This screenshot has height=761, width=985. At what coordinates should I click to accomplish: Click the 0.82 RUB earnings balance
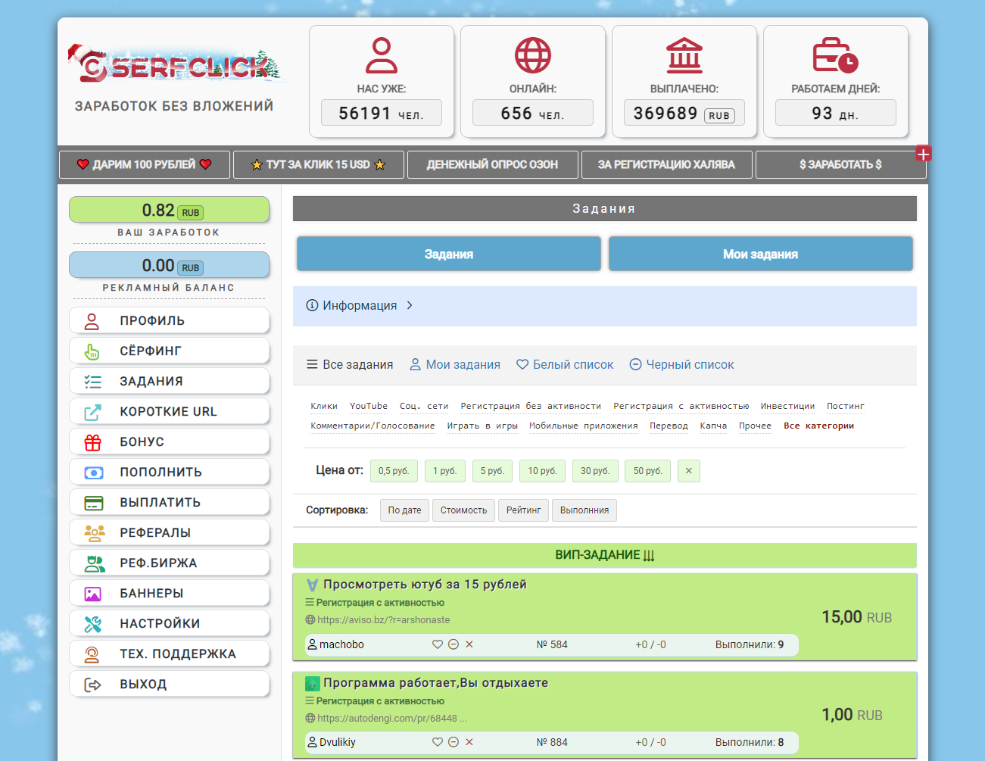(x=170, y=210)
